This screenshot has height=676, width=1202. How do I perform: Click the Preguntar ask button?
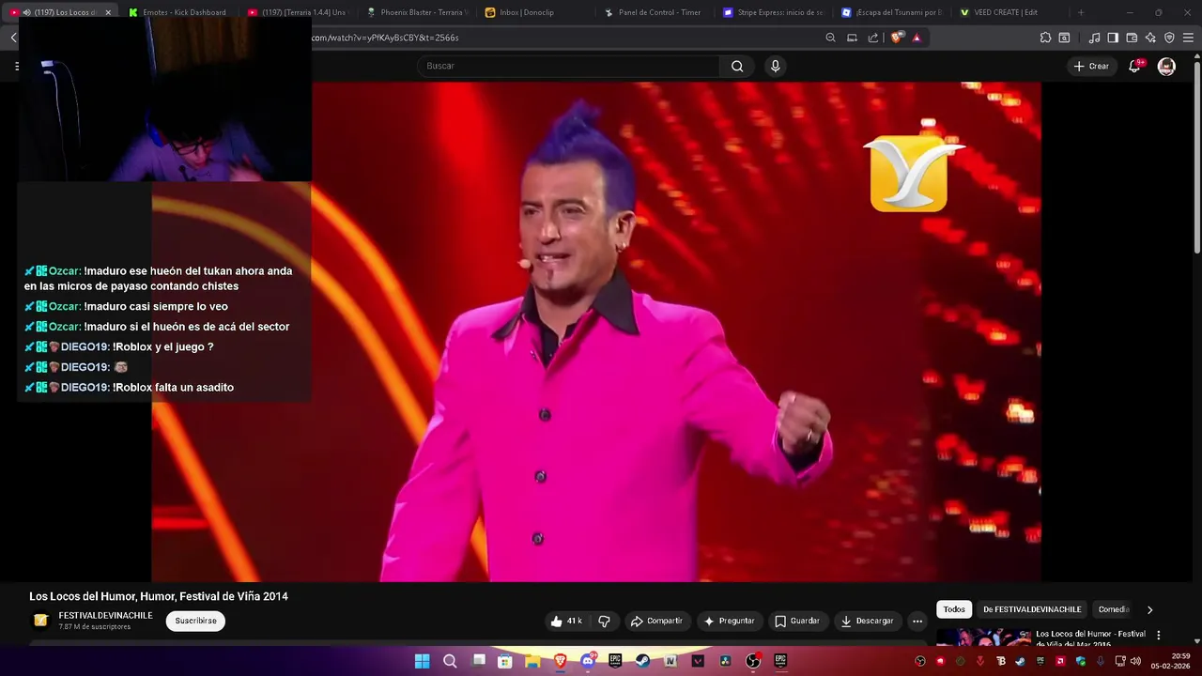(730, 621)
